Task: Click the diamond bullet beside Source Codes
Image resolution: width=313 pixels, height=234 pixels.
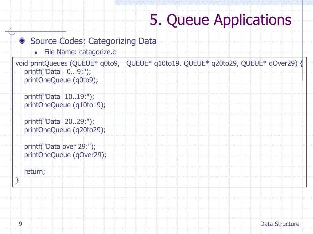Action: tap(22, 41)
